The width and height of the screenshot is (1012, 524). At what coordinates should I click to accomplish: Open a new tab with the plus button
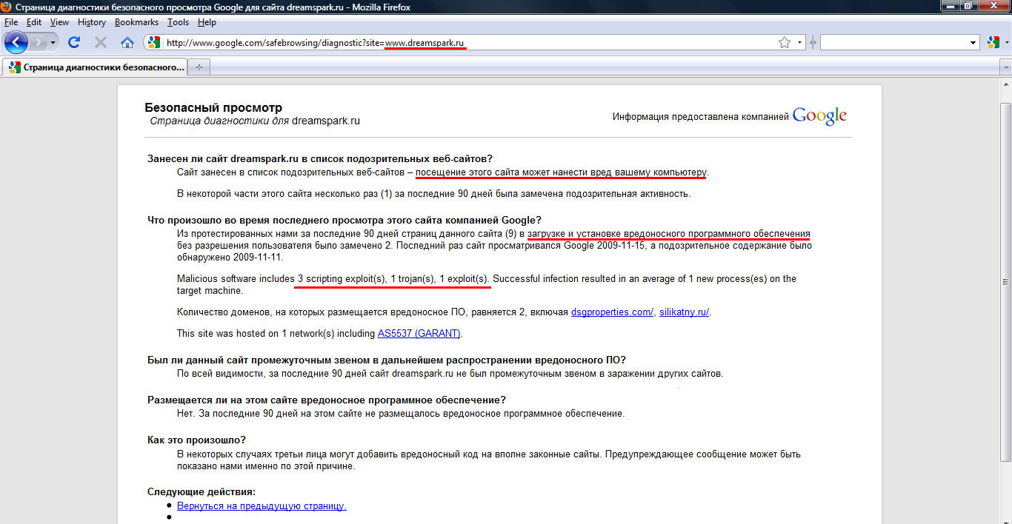199,67
